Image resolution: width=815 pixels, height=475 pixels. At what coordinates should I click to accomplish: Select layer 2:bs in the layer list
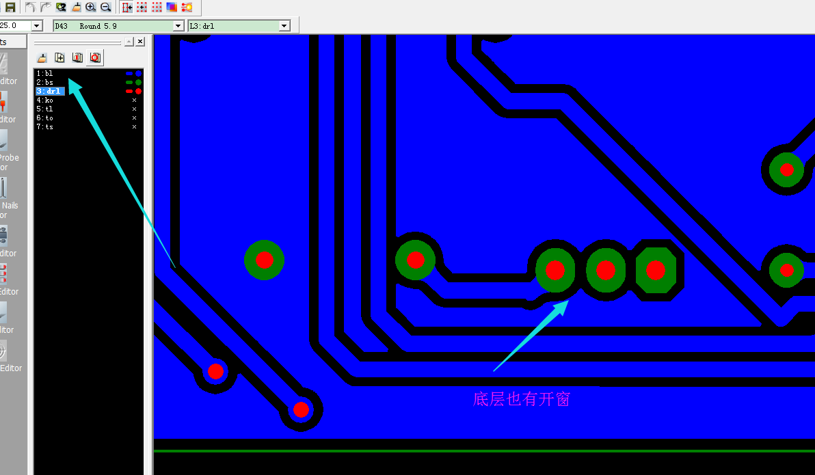45,82
